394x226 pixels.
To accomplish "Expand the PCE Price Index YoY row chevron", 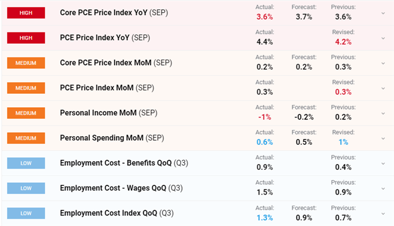I will click(383, 38).
